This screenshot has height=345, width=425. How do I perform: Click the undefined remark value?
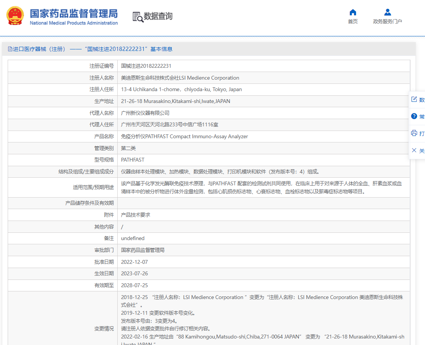133,238
